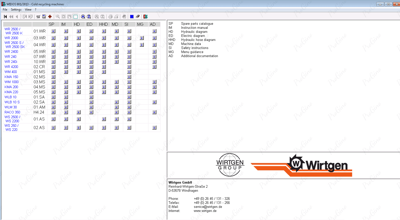Click the red plus icon in toolbar
This screenshot has width=400, height=220.
point(50,17)
